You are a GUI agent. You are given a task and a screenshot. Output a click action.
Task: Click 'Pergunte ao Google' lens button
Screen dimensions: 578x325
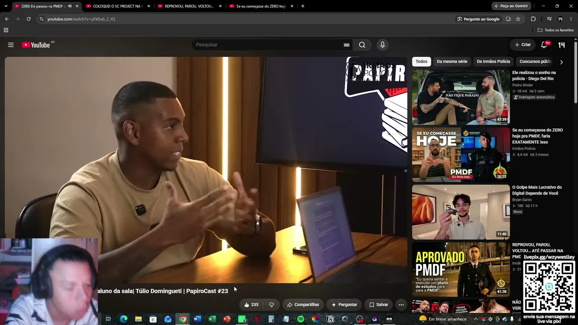(x=478, y=19)
